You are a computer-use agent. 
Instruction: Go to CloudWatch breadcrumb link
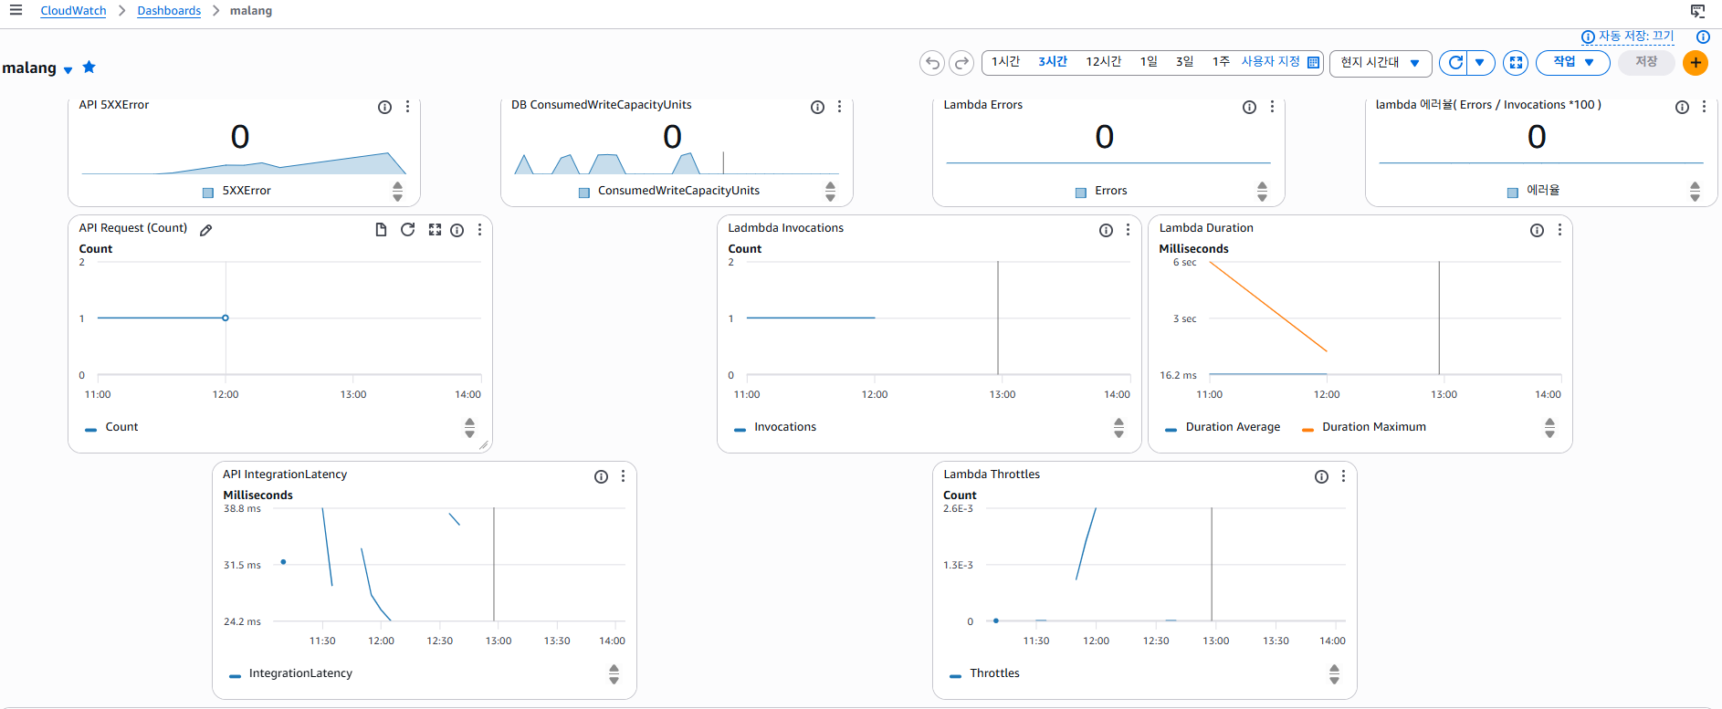73,11
